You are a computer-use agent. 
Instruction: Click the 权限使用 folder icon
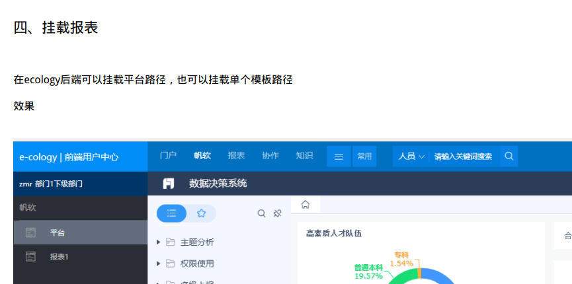[170, 264]
